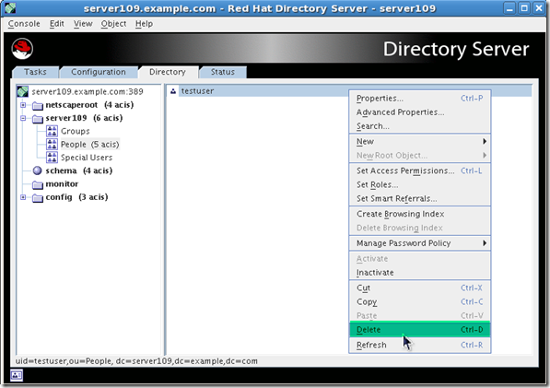
Task: Minimize the Directory Server window
Action: (509, 8)
